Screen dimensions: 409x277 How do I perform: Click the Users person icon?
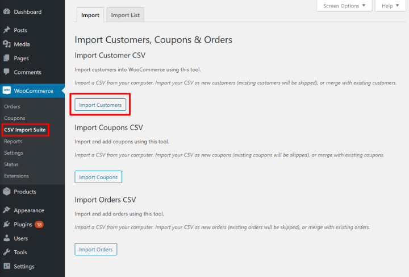click(7, 238)
